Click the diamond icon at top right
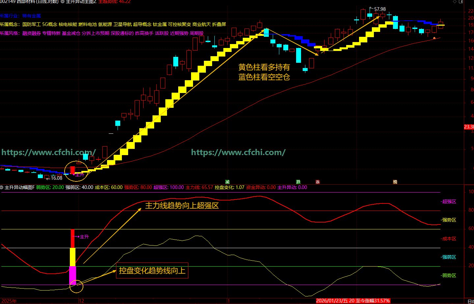 (455, 2)
